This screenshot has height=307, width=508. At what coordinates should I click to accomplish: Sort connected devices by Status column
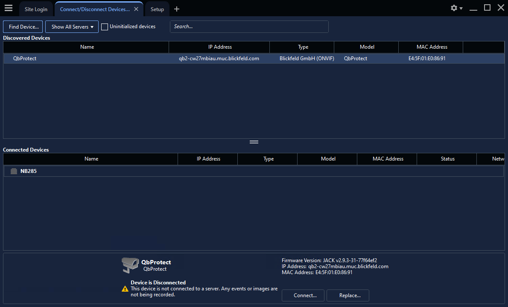(x=447, y=159)
